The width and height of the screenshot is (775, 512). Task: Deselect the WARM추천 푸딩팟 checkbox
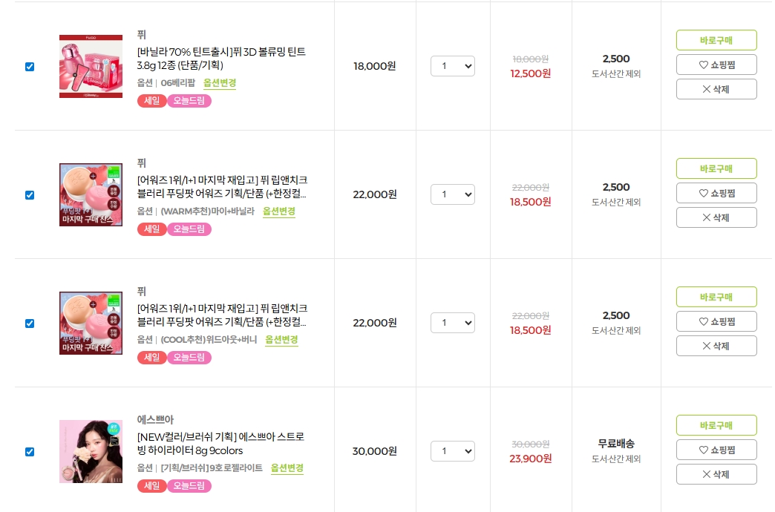click(30, 195)
